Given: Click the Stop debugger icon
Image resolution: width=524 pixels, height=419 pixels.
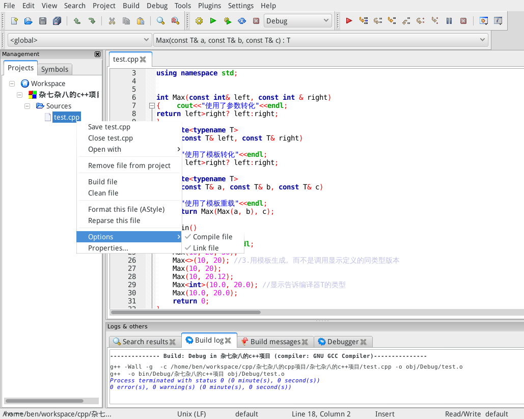Looking at the screenshot, I should (463, 21).
